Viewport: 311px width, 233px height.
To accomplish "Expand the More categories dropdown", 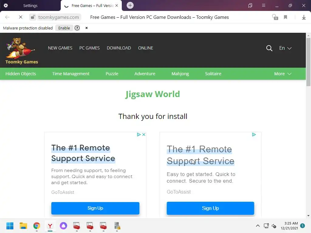I will 283,74.
